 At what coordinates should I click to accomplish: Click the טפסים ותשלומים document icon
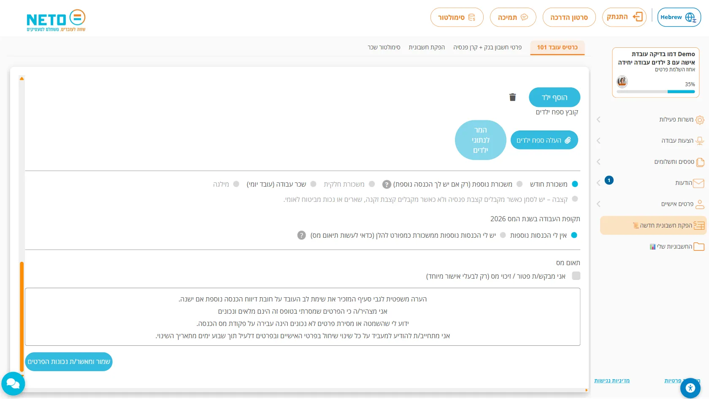pyautogui.click(x=700, y=162)
